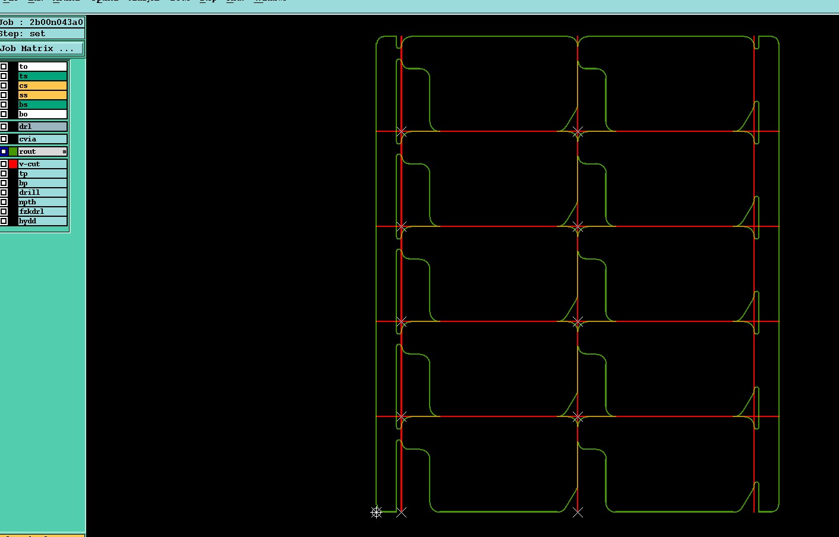Click the Job name 2b00n043a0 field
839x537 pixels.
pos(42,22)
